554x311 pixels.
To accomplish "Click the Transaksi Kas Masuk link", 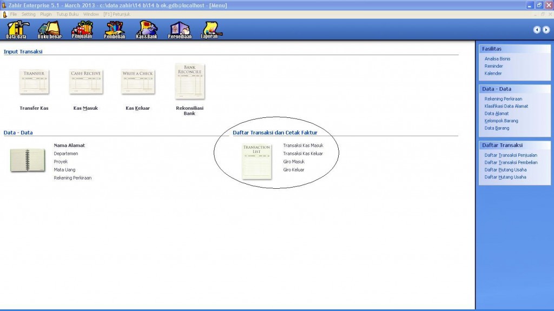I will coord(303,145).
